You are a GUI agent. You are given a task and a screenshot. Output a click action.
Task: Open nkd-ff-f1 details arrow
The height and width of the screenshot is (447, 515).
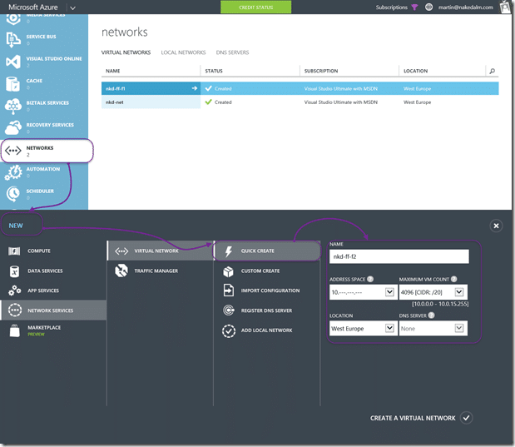195,88
